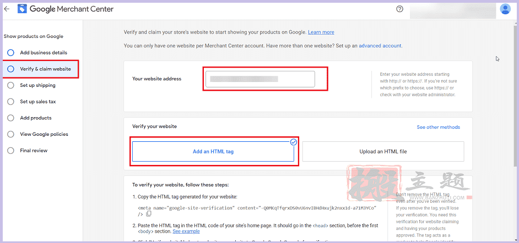519x243 pixels.
Task: Select the Add products step circle
Action: [10, 118]
